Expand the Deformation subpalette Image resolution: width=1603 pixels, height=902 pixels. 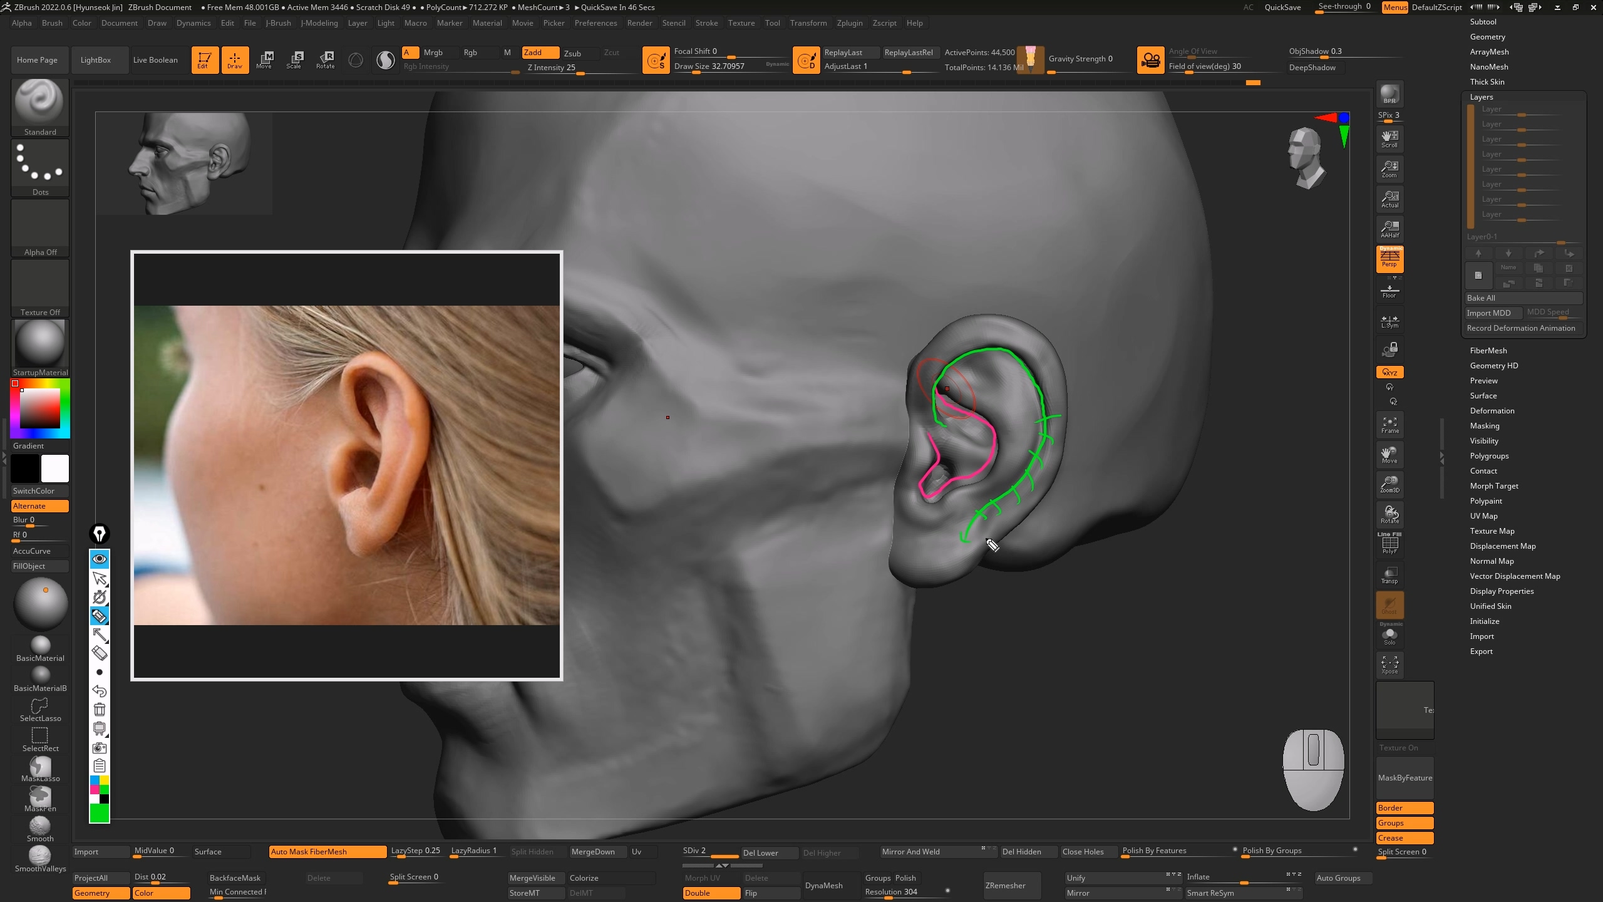tap(1492, 411)
